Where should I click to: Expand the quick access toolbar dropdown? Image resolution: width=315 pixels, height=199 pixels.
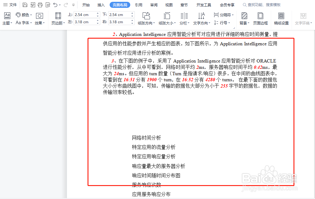[74, 5]
